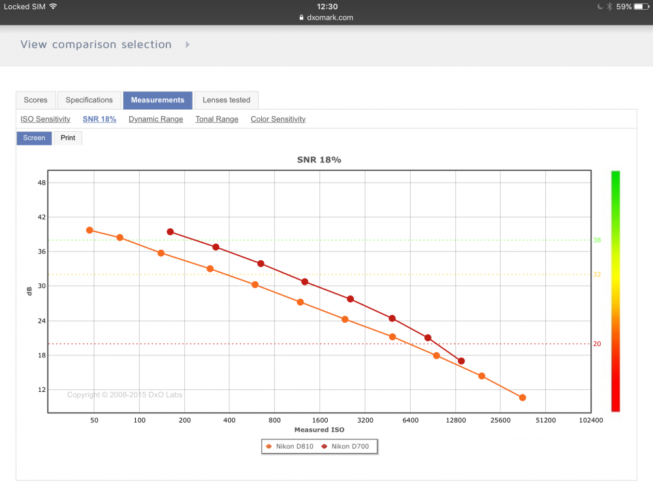
Task: Open the Tonal Range measurement
Action: (217, 119)
